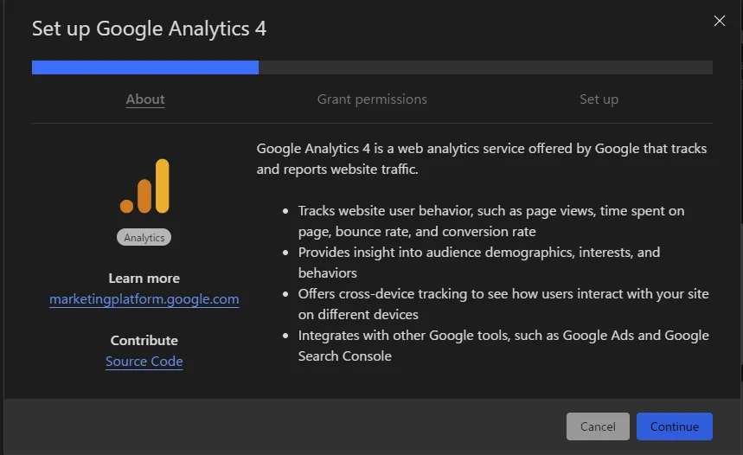The width and height of the screenshot is (743, 455).
Task: Click the Learn more heading
Action: [x=144, y=279]
